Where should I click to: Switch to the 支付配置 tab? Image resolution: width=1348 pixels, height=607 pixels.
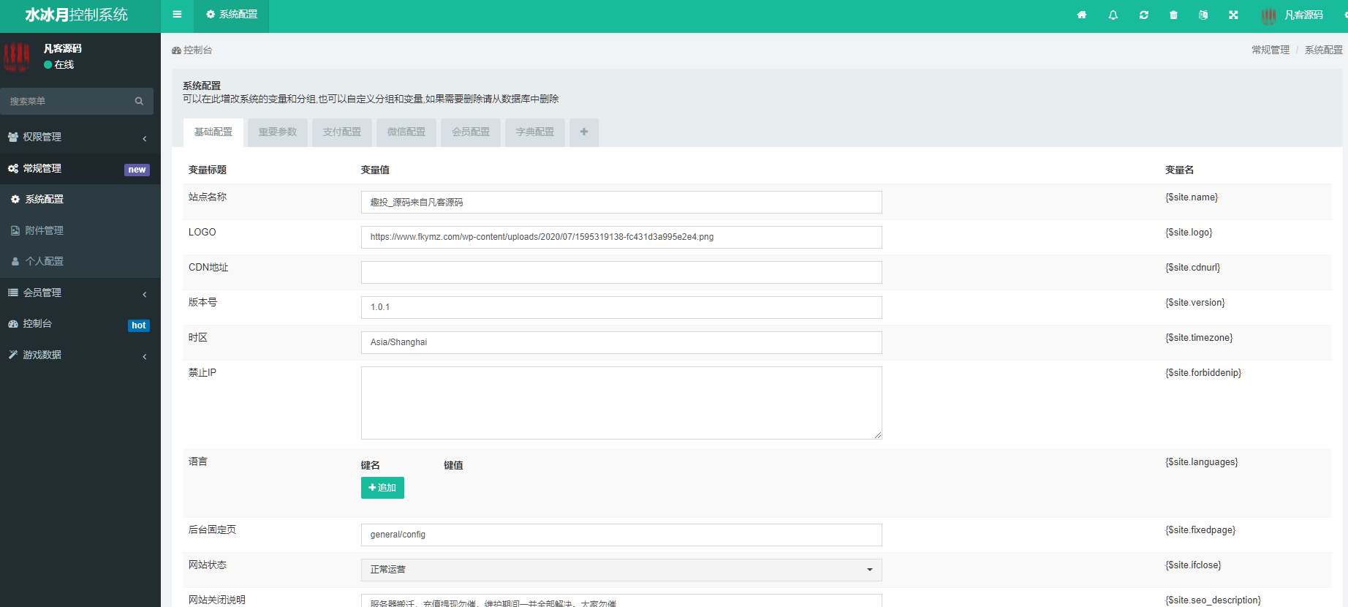[x=342, y=132]
